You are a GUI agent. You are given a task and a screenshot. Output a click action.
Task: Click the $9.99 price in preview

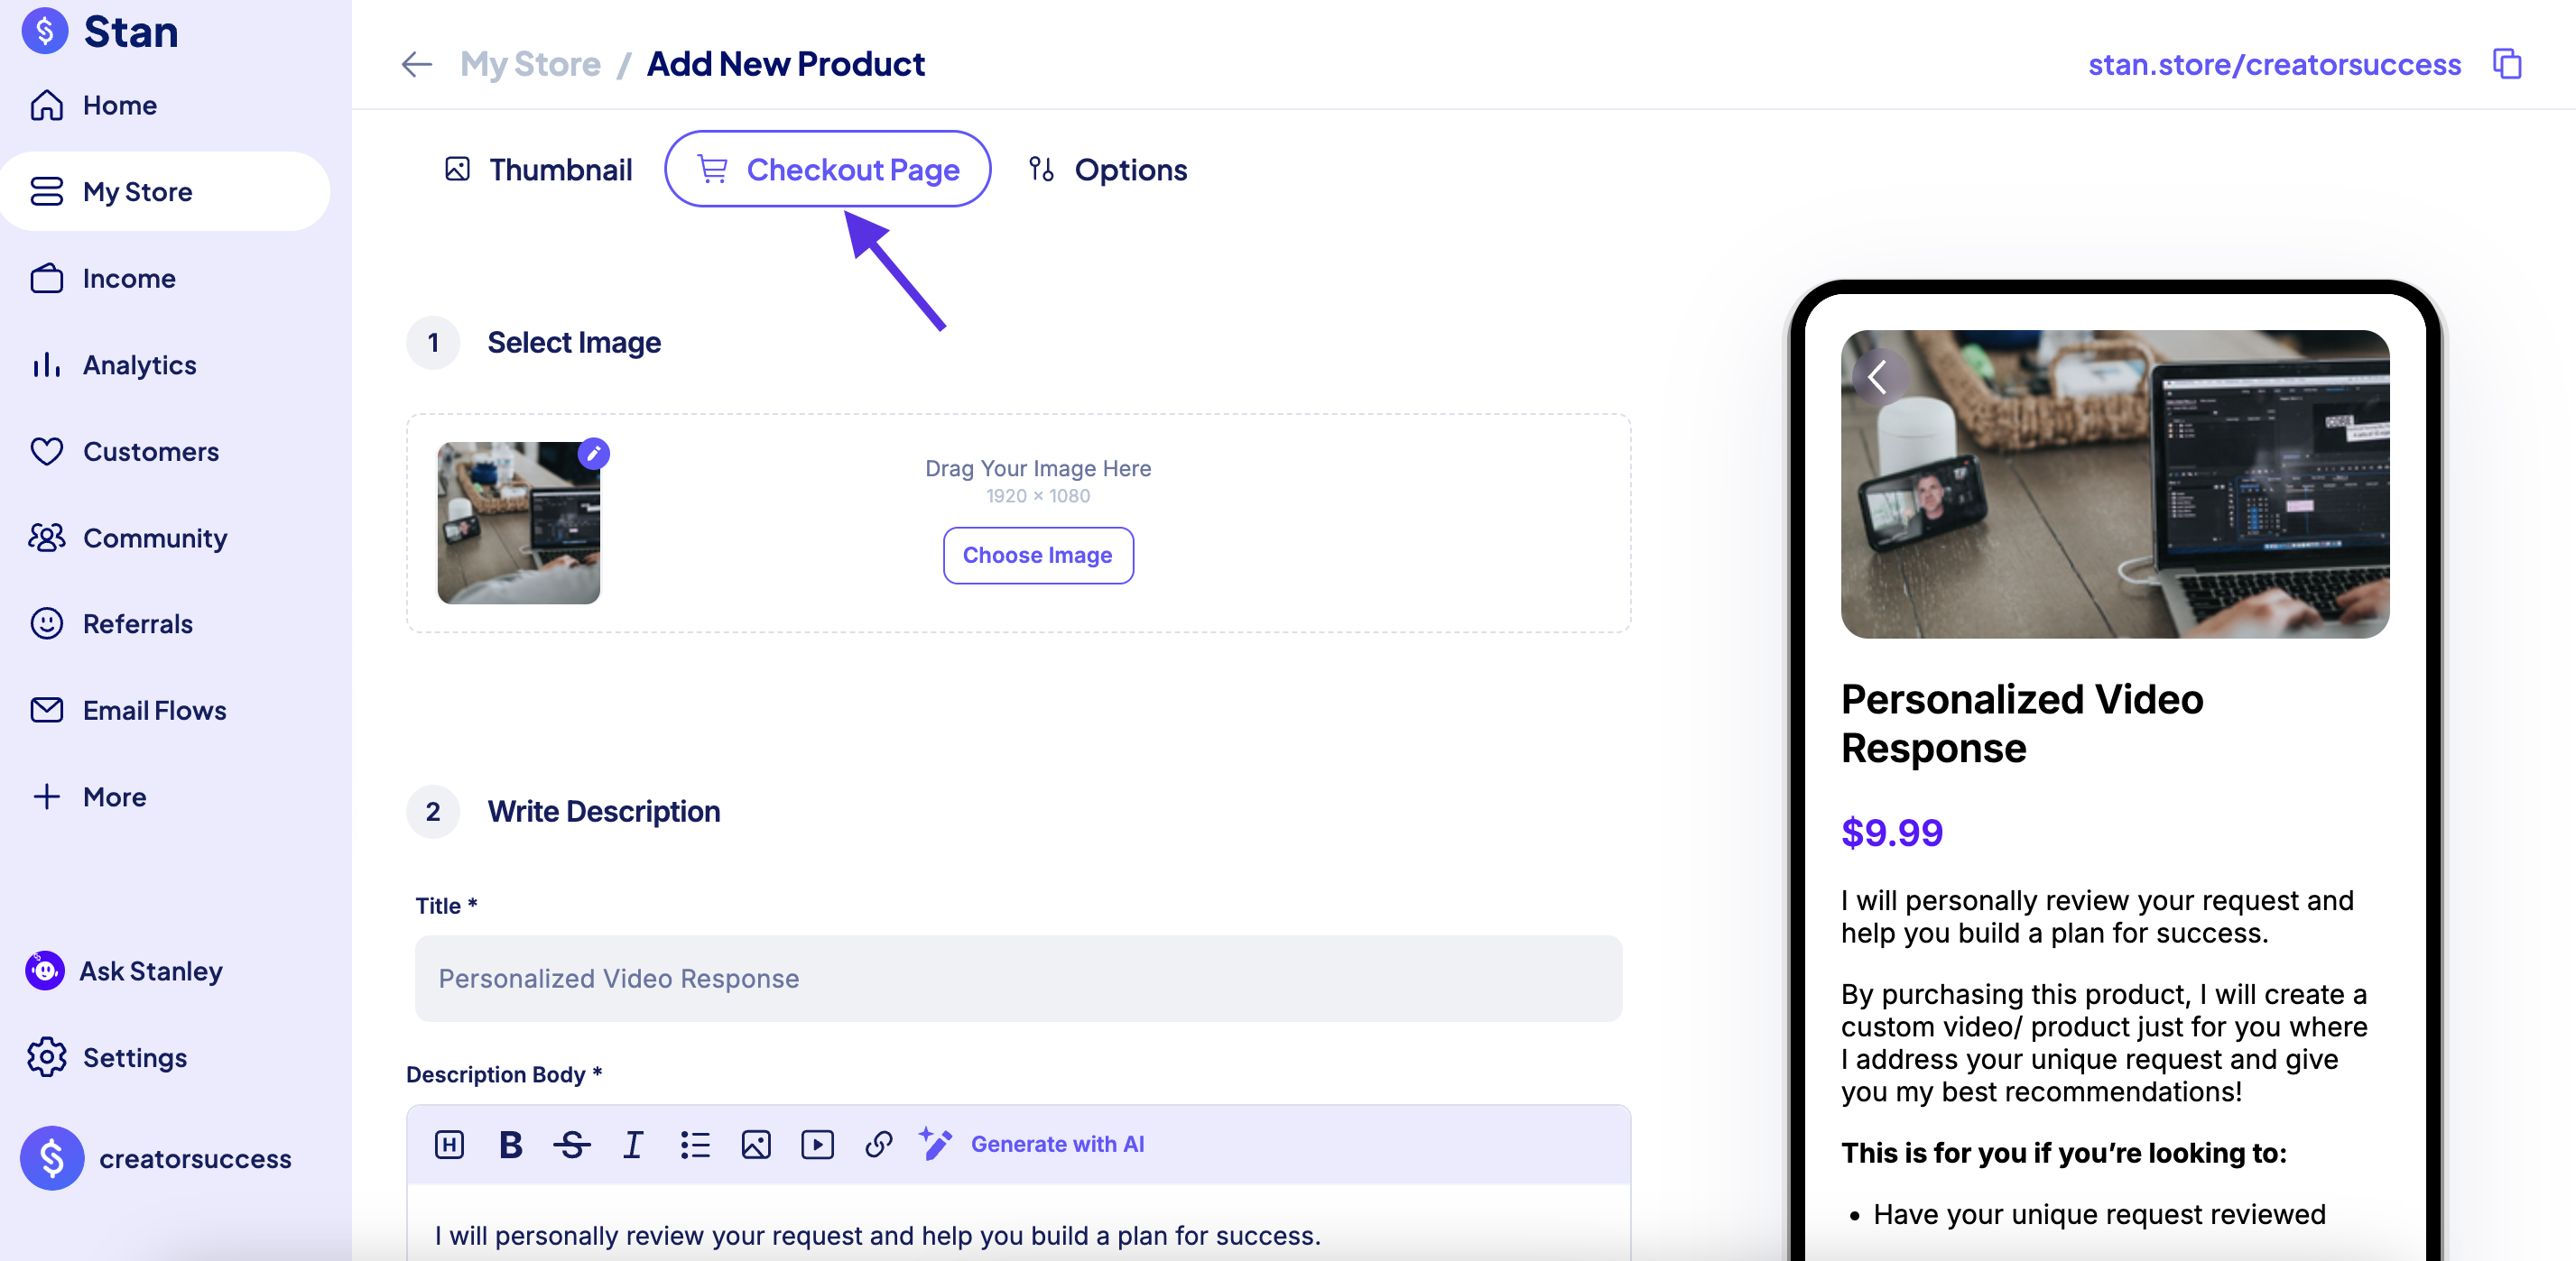[1891, 833]
